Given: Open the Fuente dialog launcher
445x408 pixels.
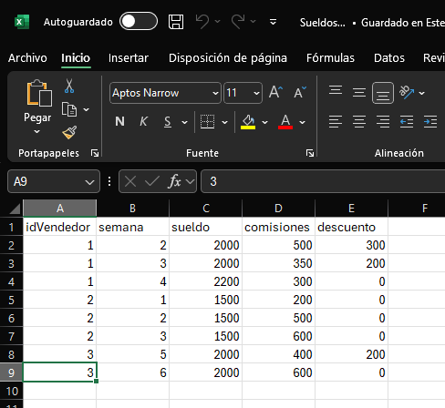Looking at the screenshot, I should coord(310,153).
